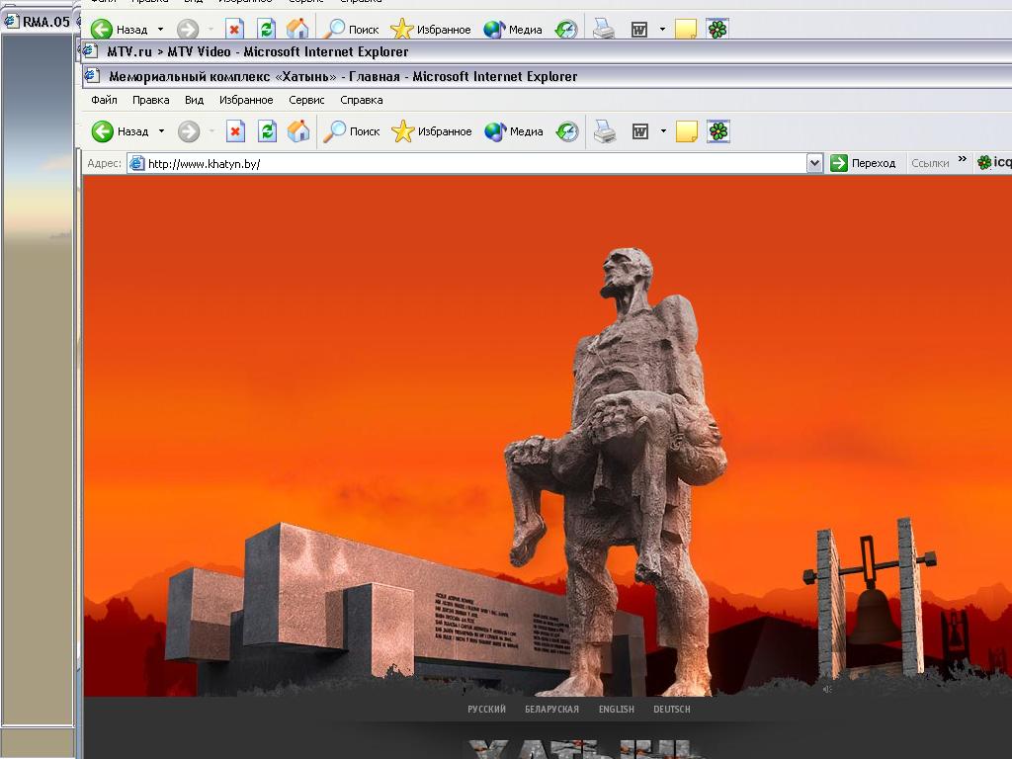Screen dimensions: 1012x759
Task: Open Search (Поиск) in background window toolbar
Action: (351, 29)
